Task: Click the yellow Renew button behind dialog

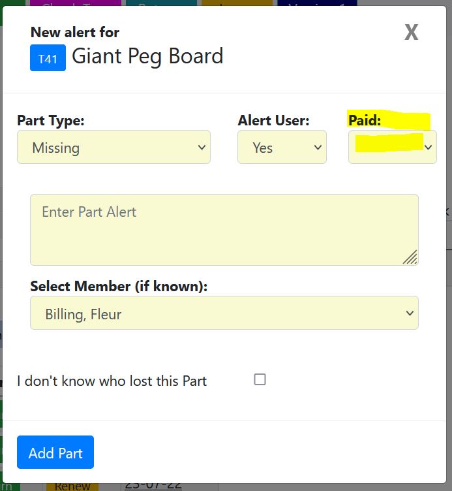Action: coord(72,486)
